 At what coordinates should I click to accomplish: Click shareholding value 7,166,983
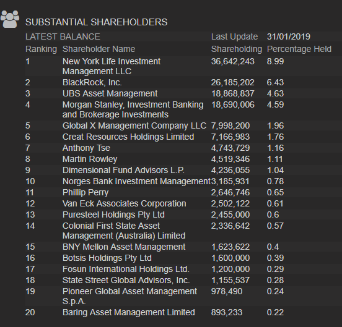[x=230, y=137]
